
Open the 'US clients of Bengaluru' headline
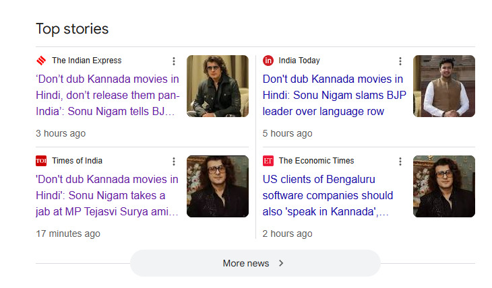point(328,195)
